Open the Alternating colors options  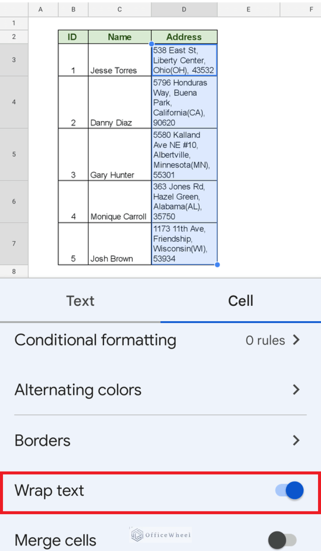tap(78, 389)
